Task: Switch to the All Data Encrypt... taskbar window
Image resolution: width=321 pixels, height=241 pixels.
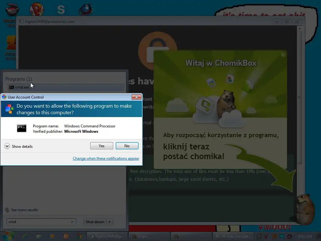Action: pos(233,236)
